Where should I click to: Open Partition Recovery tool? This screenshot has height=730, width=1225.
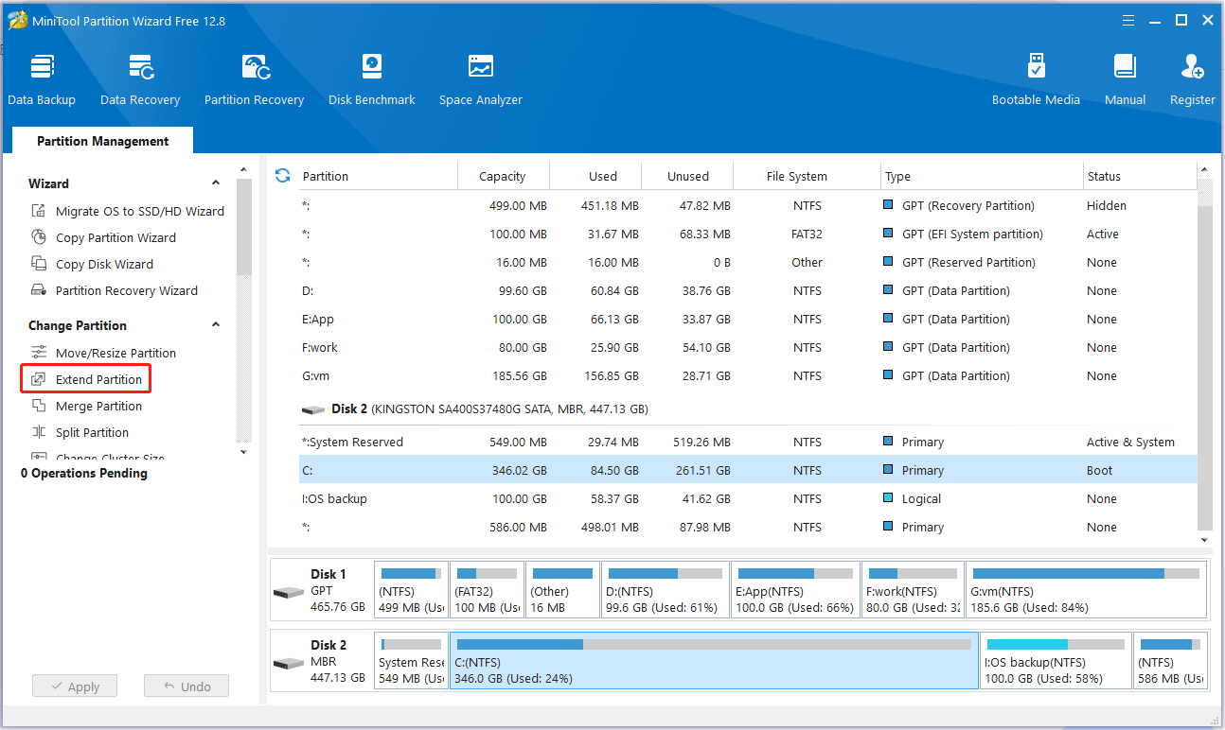click(x=254, y=79)
